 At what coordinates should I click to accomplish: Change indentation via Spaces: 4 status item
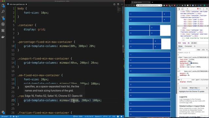click(98, 117)
